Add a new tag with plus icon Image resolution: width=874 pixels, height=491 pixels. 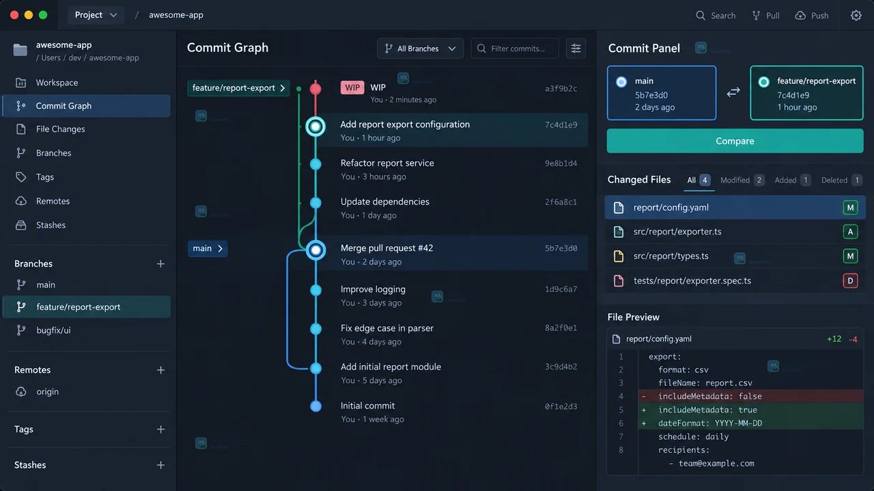tap(160, 430)
